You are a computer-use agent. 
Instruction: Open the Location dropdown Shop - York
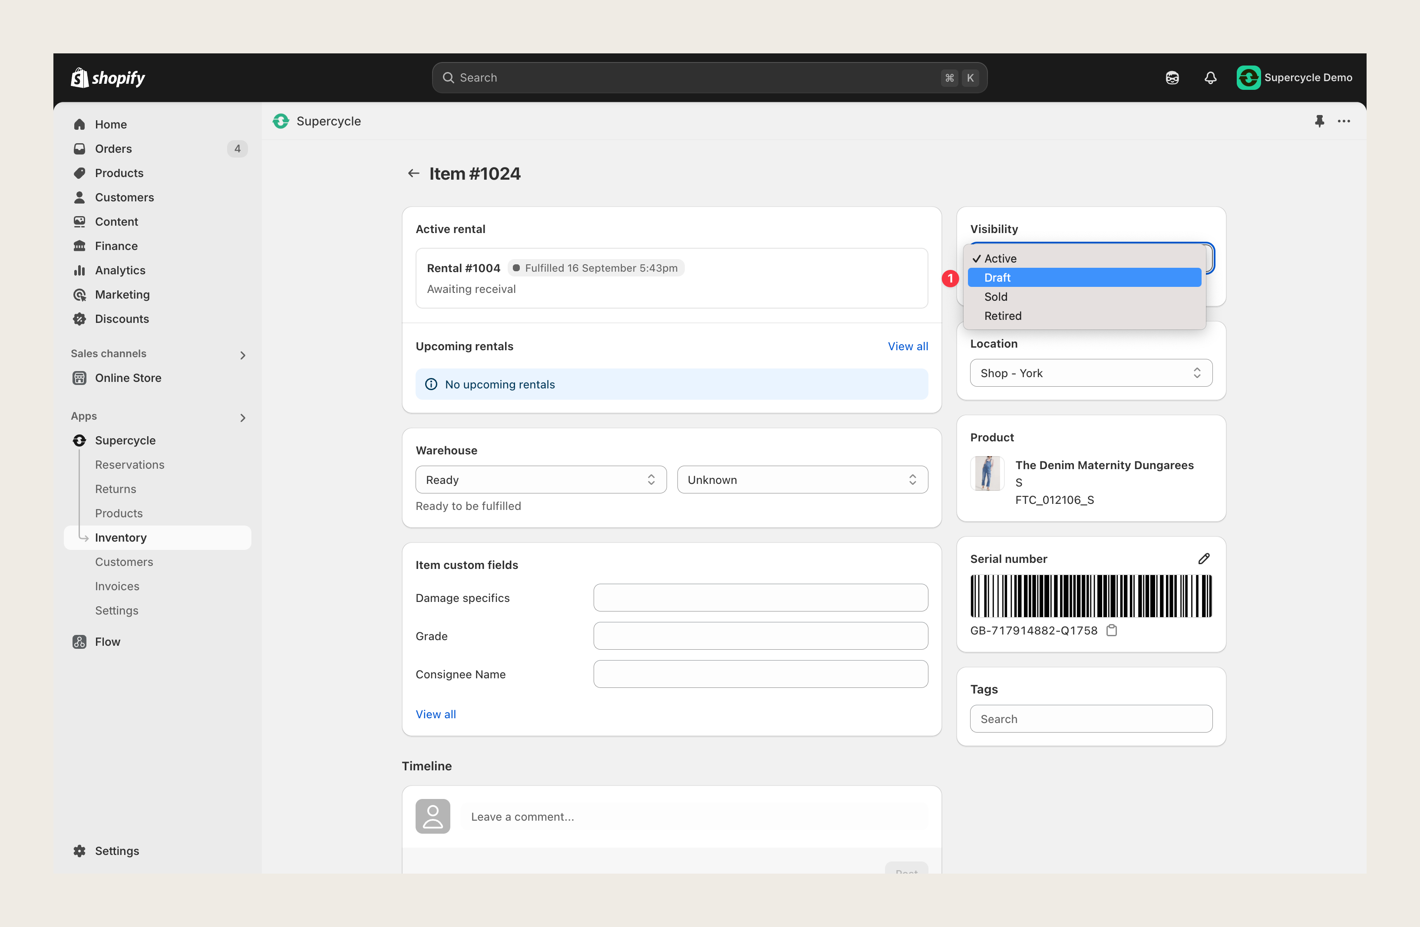pos(1091,373)
